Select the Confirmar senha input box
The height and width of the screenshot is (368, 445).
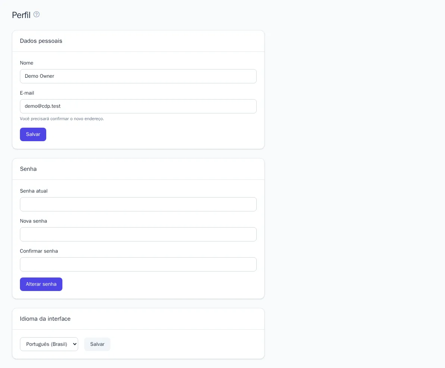[x=138, y=264]
